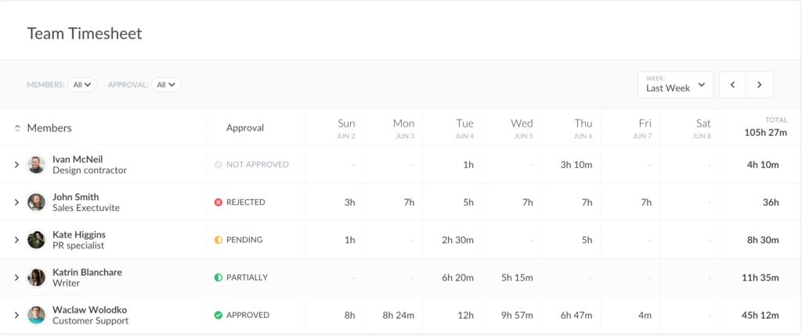Open the Week selector showing Last Week
The height and width of the screenshot is (336, 802).
click(675, 84)
